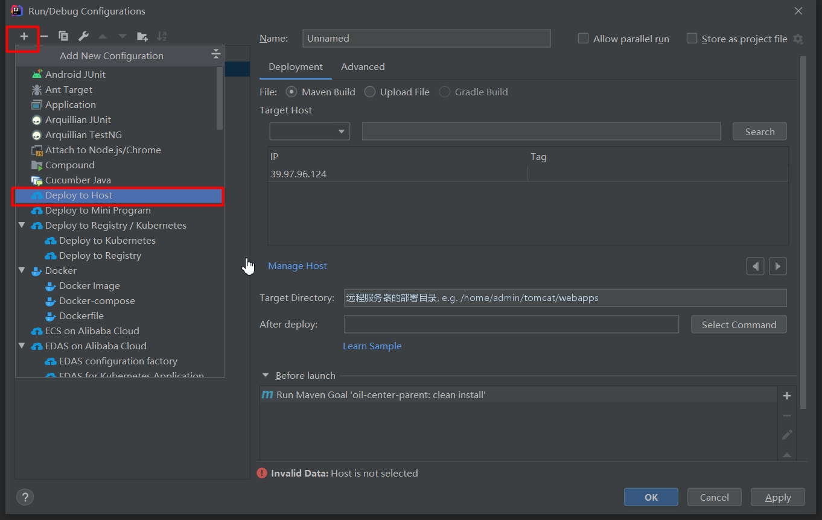The image size is (822, 520).
Task: Open the Learn Sample link
Action: tap(372, 346)
